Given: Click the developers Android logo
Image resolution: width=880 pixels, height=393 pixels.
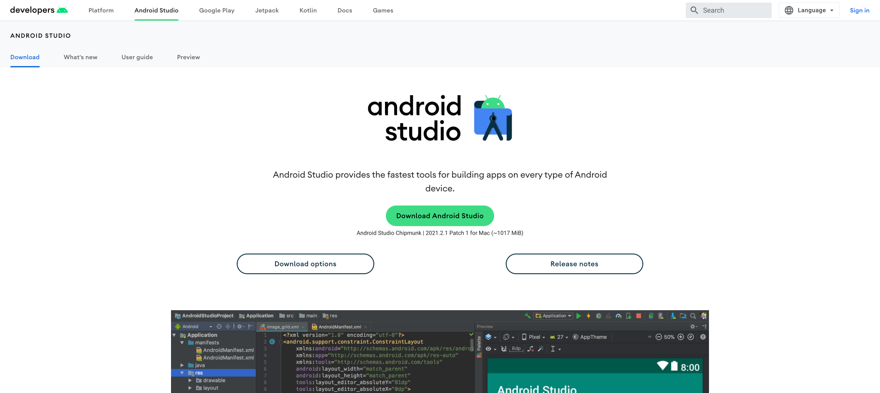Looking at the screenshot, I should [x=39, y=10].
